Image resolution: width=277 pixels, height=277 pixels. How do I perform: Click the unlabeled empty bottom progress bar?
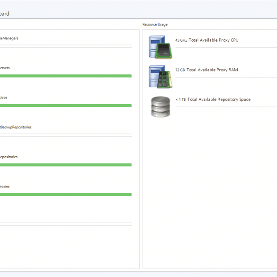pyautogui.click(x=66, y=224)
